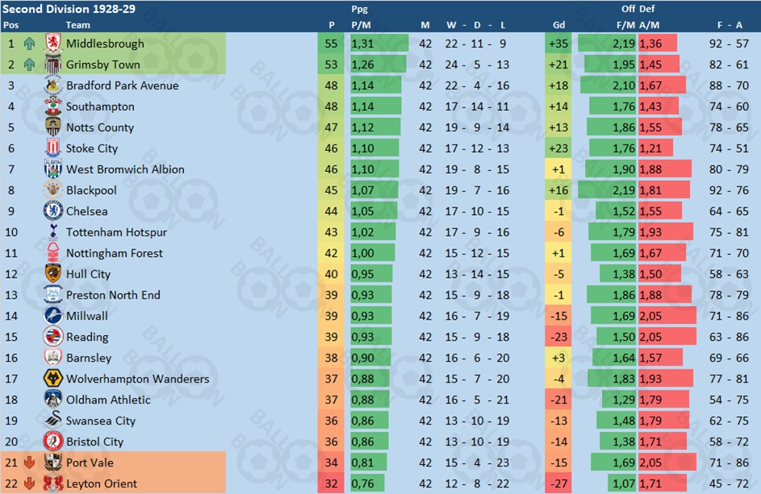
Task: Click Leyton Orient's red 32 points cell
Action: (x=331, y=484)
